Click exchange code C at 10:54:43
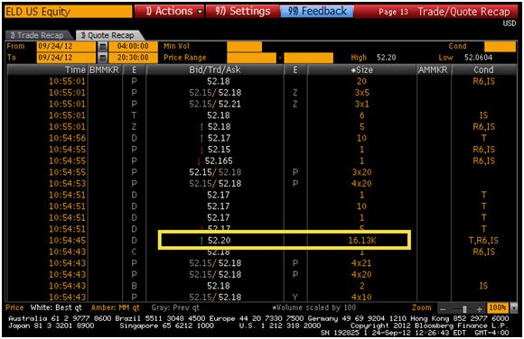This screenshot has height=339, width=524. [x=134, y=252]
